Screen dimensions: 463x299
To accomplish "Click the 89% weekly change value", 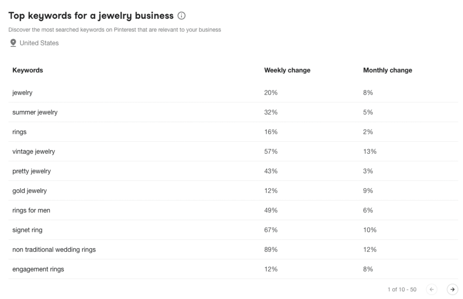I will coord(271,249).
